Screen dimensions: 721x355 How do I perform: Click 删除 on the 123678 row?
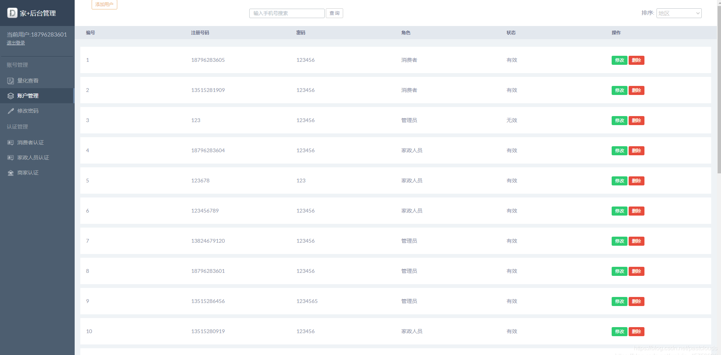637,181
